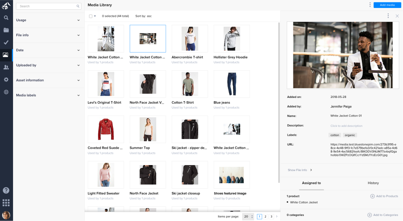Open the settings gear icon in the sidebar
403x221 pixels.
(x=6, y=79)
